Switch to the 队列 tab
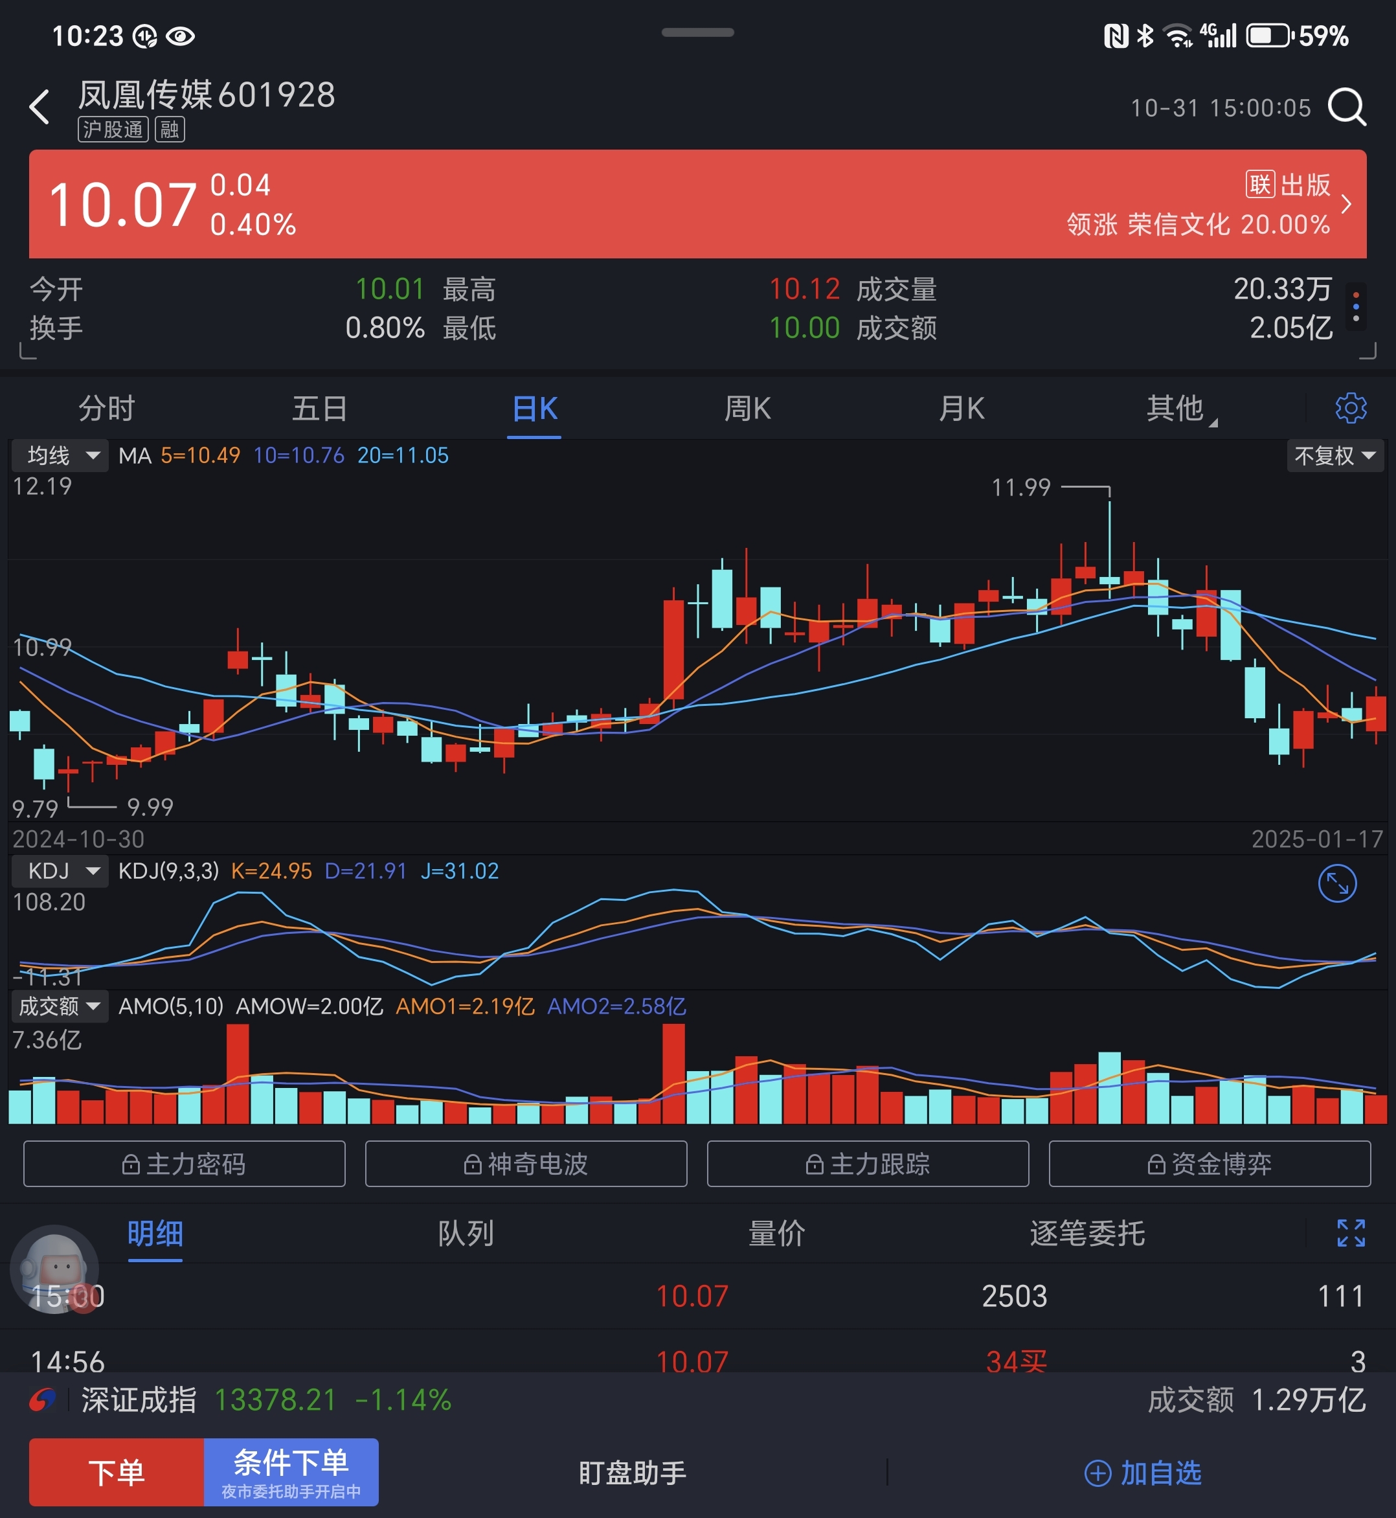Viewport: 1396px width, 1518px height. coord(466,1233)
